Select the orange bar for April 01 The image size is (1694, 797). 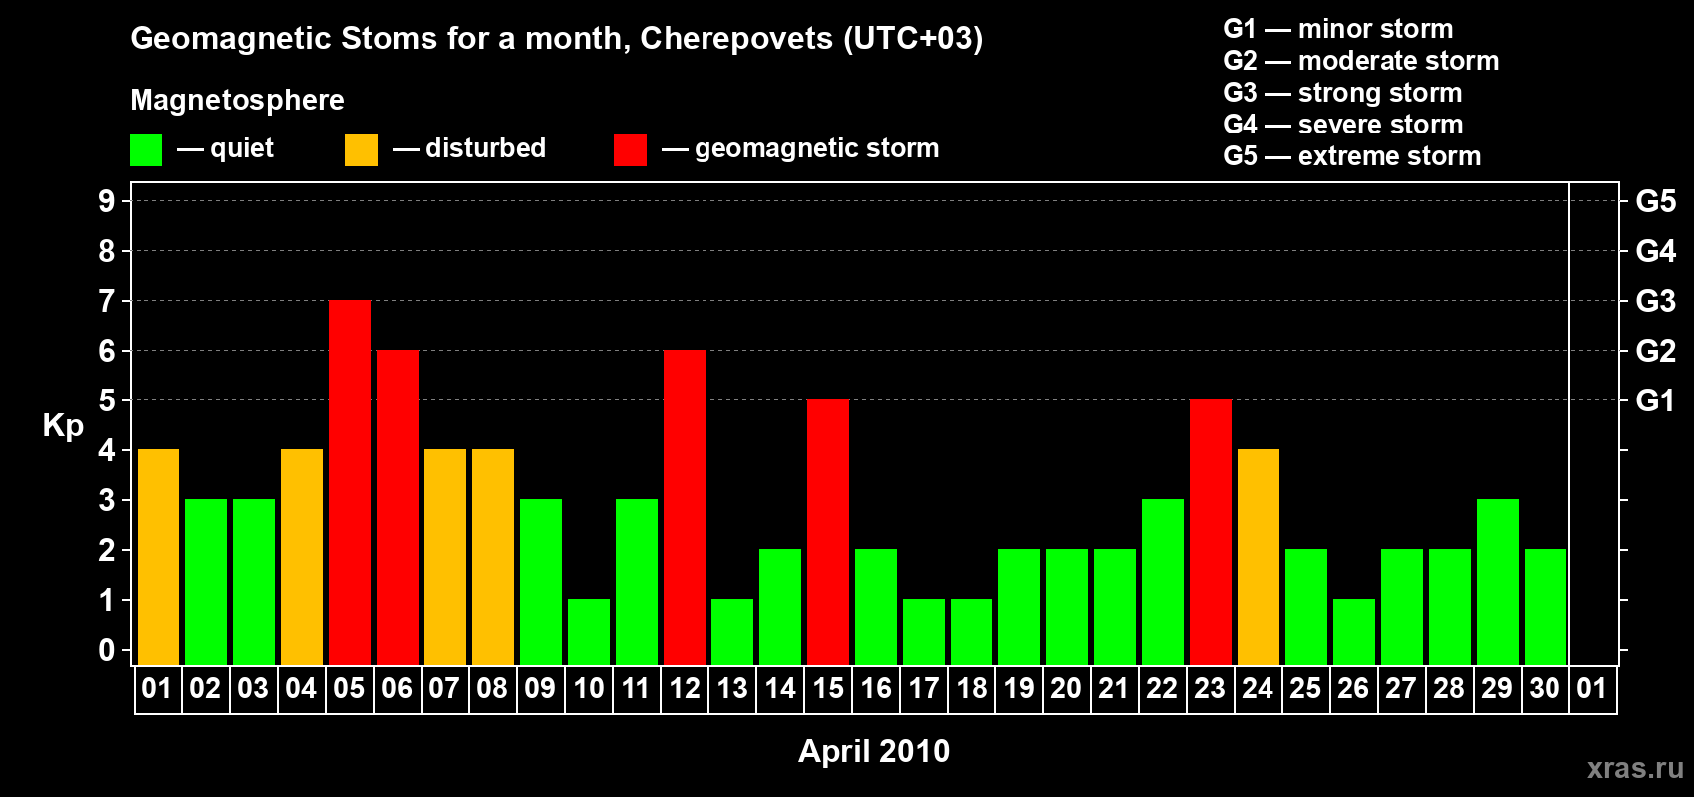coord(158,558)
